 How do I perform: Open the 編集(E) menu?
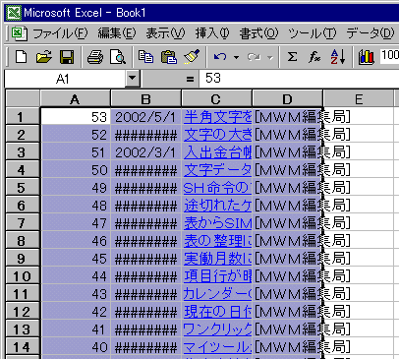pyautogui.click(x=117, y=33)
